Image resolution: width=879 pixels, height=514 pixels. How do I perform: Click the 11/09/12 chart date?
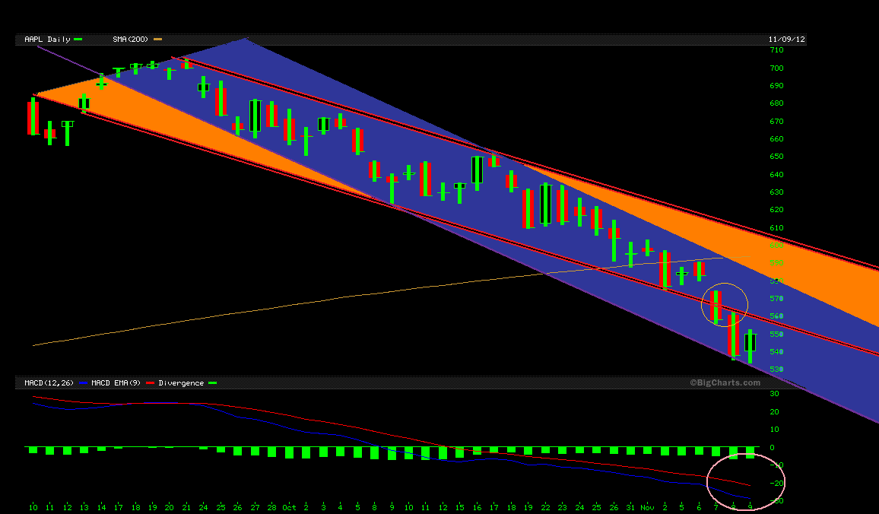pyautogui.click(x=786, y=40)
